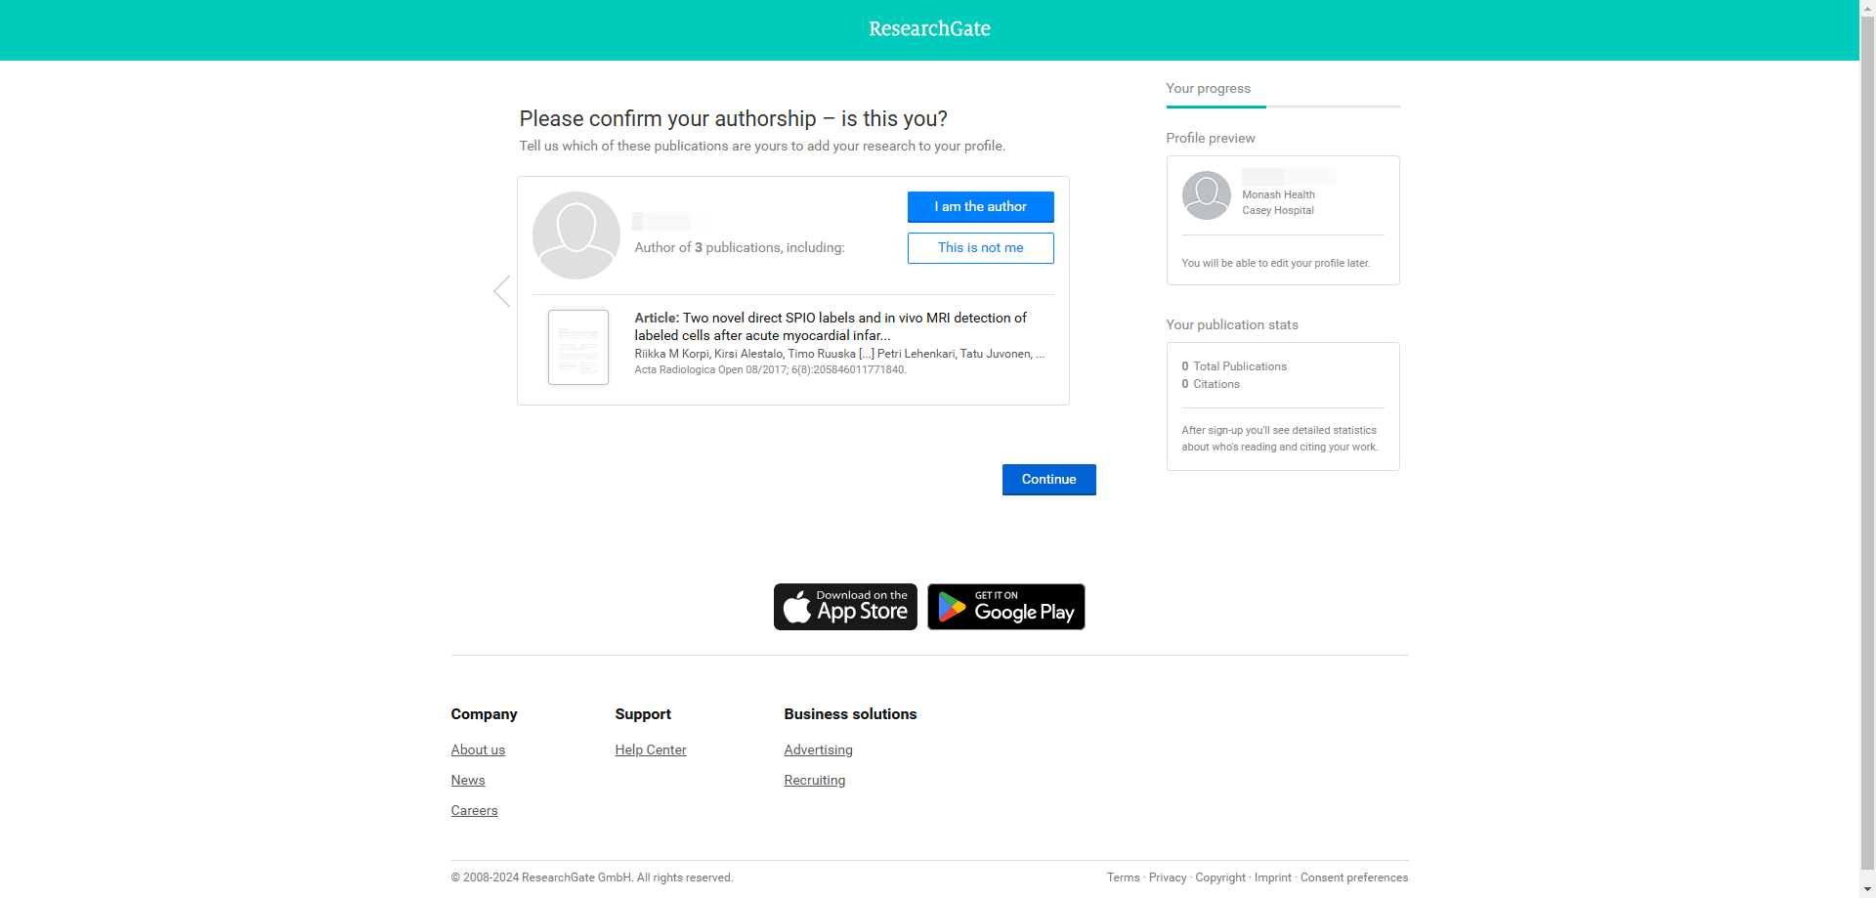1876x898 pixels.
Task: Open the Privacy link in footer
Action: click(x=1168, y=877)
